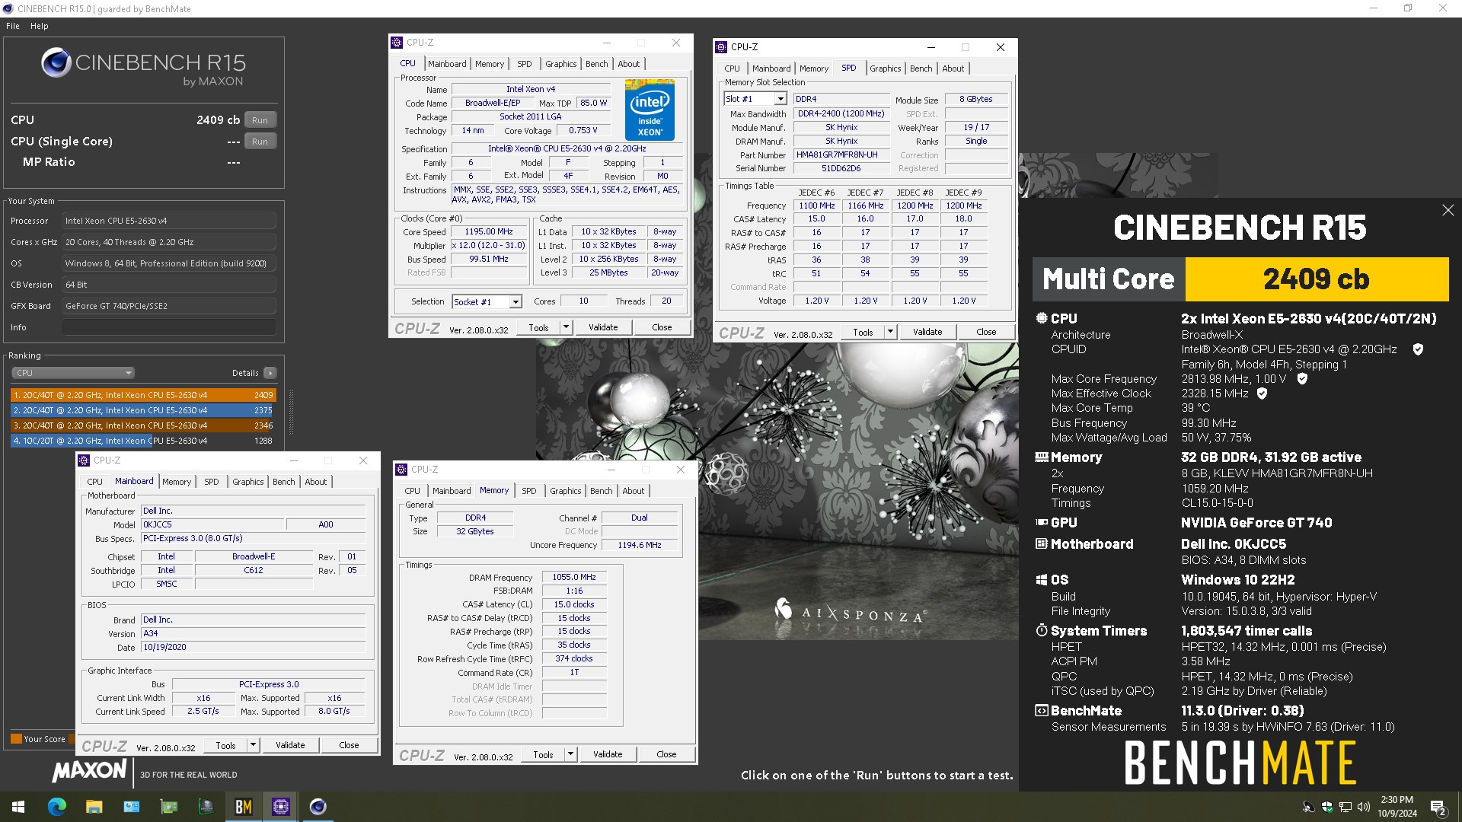
Task: Open File Explorer from taskbar
Action: click(94, 807)
